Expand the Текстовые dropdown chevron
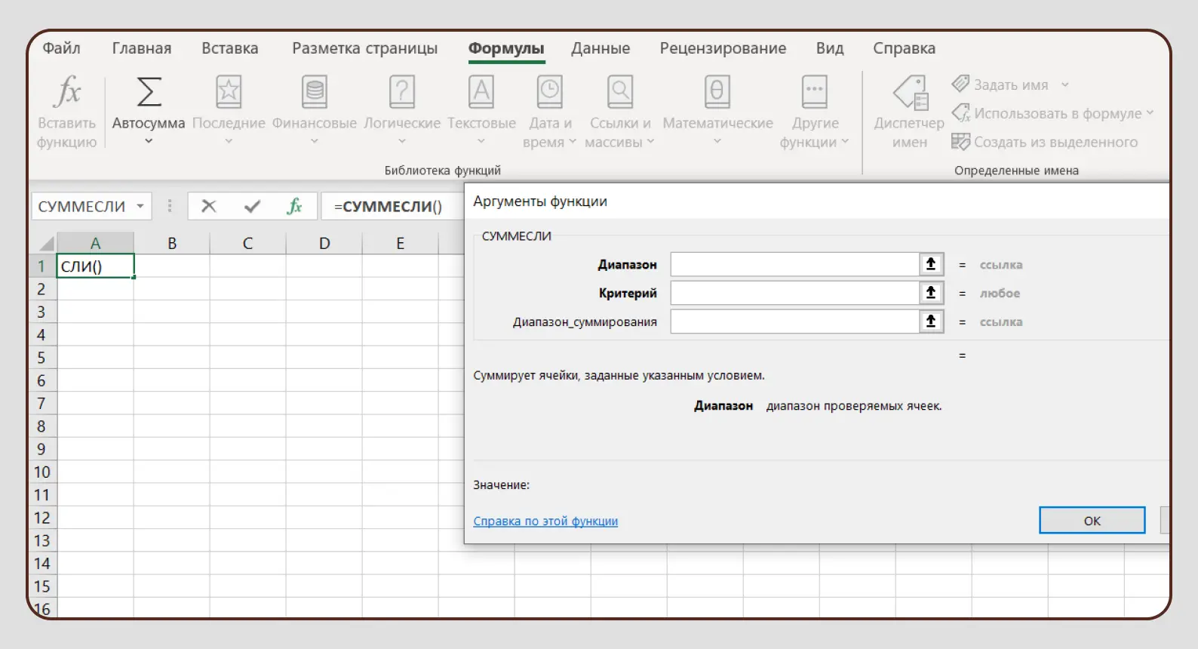 coord(481,141)
